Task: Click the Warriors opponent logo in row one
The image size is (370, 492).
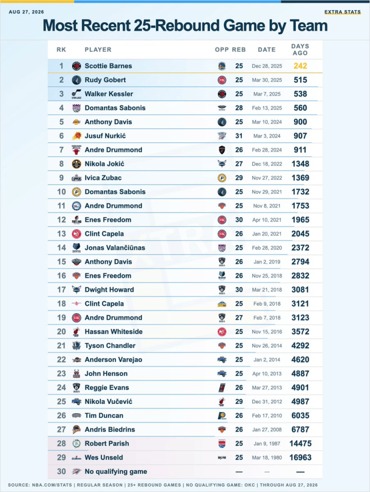Action: (222, 66)
